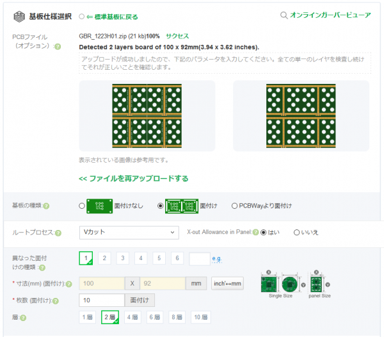384x337 pixels.
Task: Open the ルートプロセス Vカット dropdown
Action: tap(129, 232)
